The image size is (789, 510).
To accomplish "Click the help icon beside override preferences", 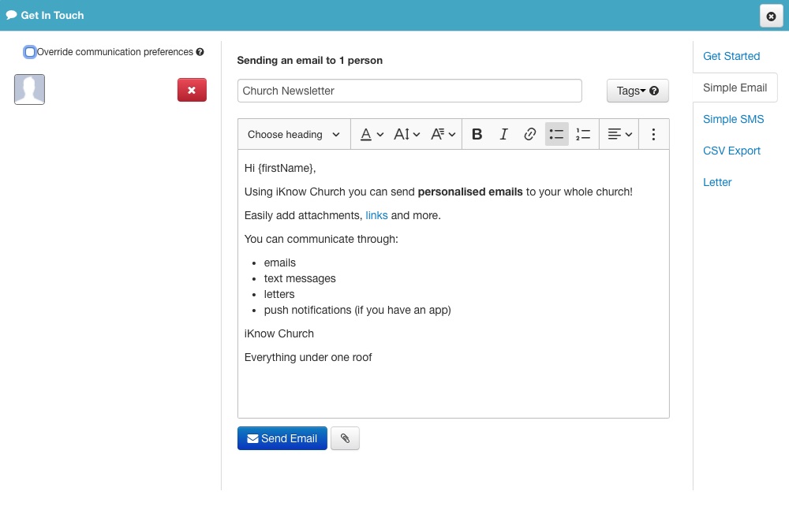I will [200, 52].
